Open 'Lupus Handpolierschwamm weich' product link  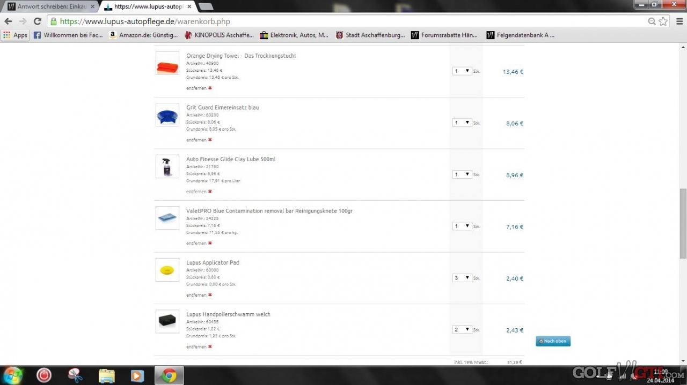coord(228,314)
